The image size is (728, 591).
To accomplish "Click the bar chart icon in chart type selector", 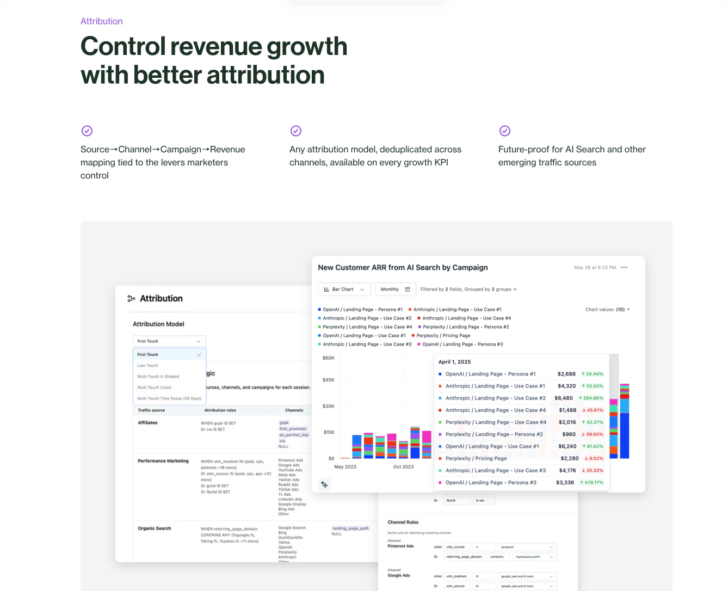I will tap(326, 290).
